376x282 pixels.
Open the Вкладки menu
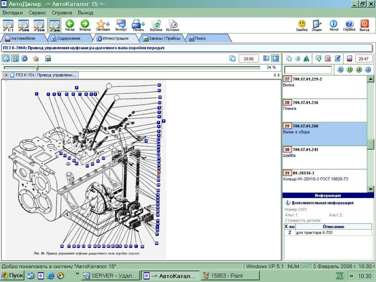coord(13,13)
